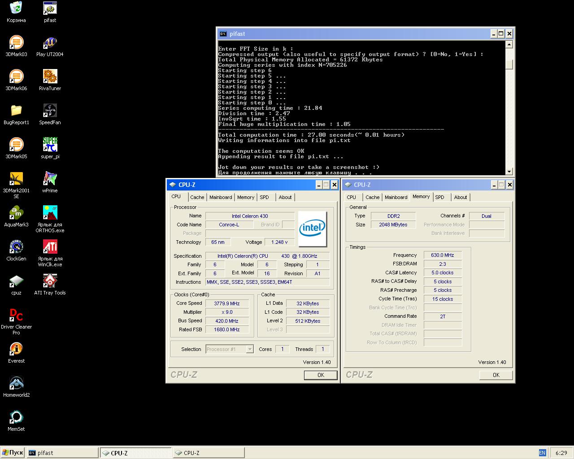This screenshot has height=459, width=574.
Task: Click the Rated FSB 1680.0 MHz field
Action: pos(227,329)
